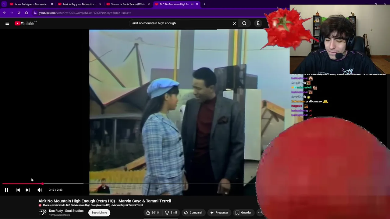Go to YouTube home via logo
The image size is (390, 219).
(24, 23)
